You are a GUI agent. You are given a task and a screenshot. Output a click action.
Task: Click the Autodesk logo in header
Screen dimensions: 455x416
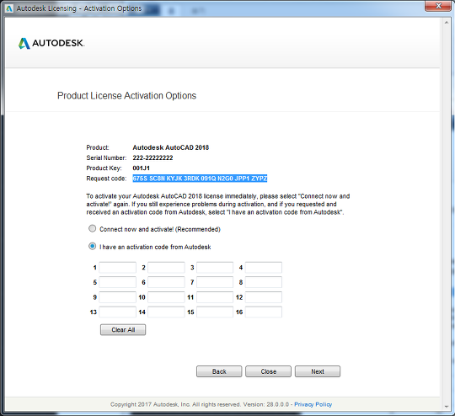(x=51, y=43)
